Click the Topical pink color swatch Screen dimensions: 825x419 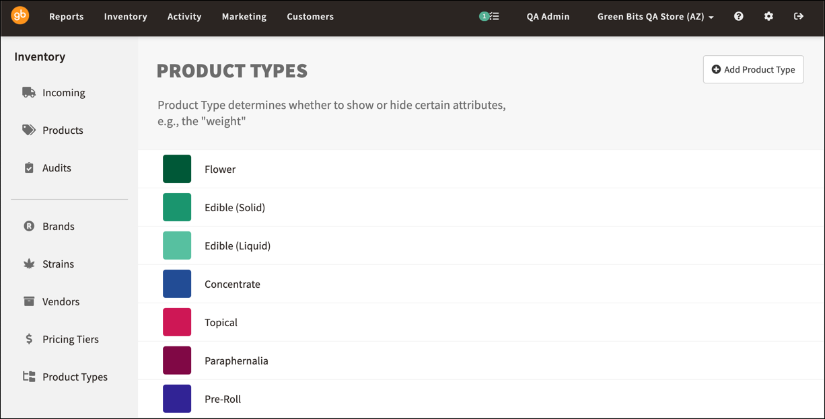click(x=177, y=322)
